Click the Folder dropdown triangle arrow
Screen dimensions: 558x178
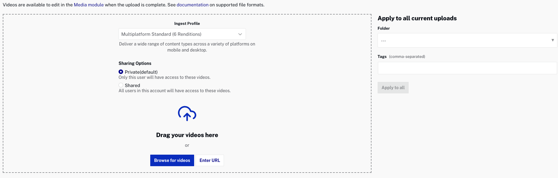[x=553, y=40]
